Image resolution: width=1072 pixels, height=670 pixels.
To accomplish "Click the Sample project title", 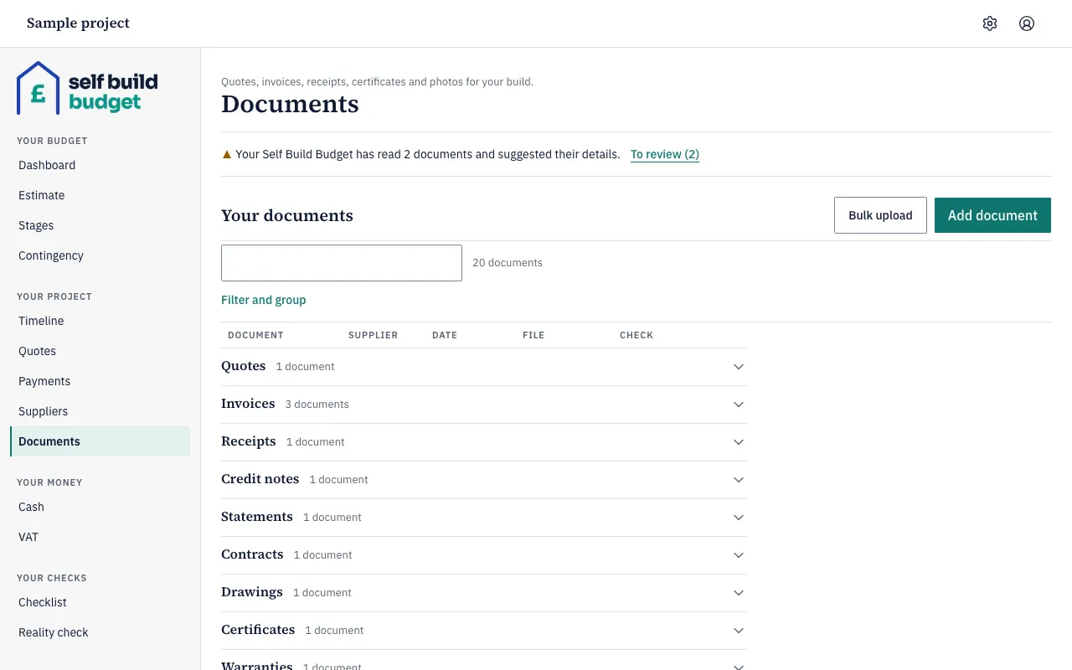I will [x=78, y=23].
